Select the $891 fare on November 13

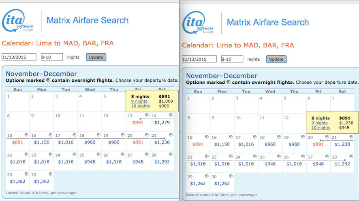(x=138, y=123)
